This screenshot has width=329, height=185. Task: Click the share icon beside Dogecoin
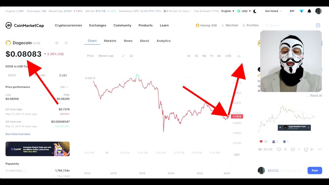(66, 43)
